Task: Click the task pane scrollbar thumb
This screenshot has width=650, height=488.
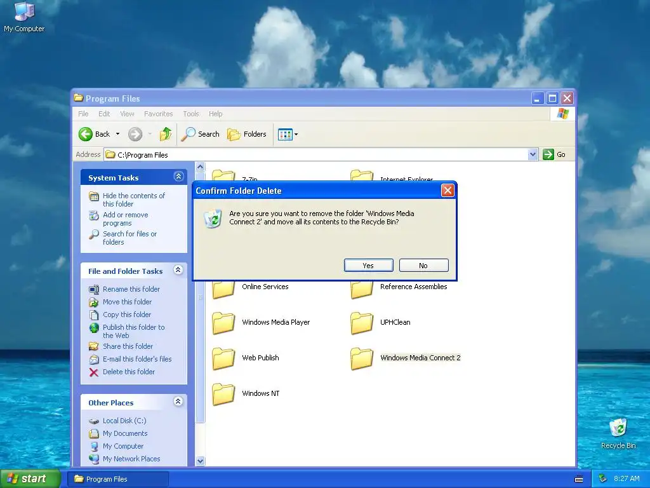Action: click(x=200, y=297)
